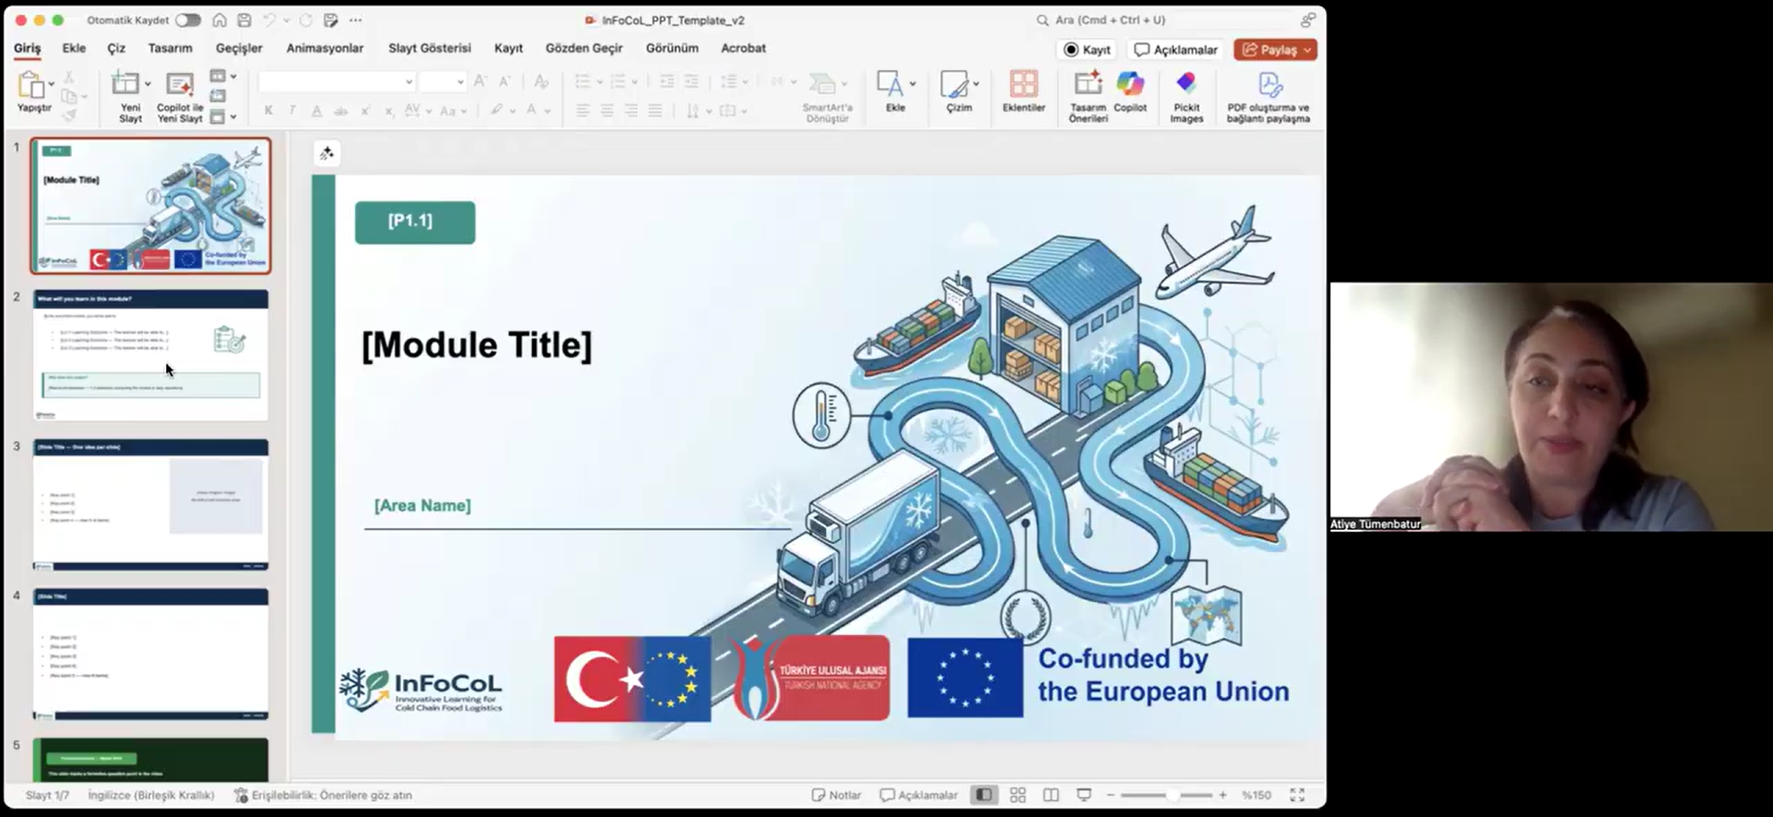Click the increase font size icon
This screenshot has width=1773, height=817.
[x=480, y=82]
